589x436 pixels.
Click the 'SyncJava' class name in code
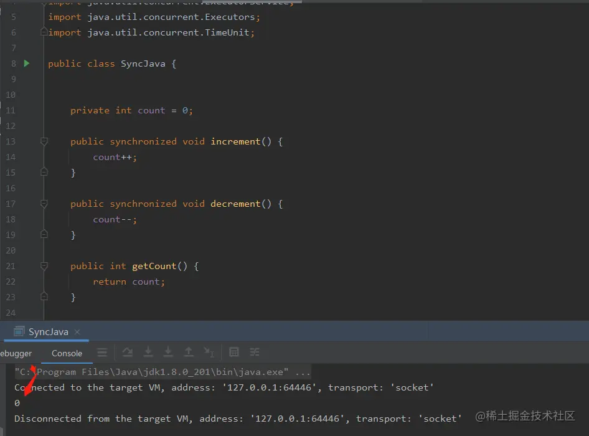[x=143, y=64]
